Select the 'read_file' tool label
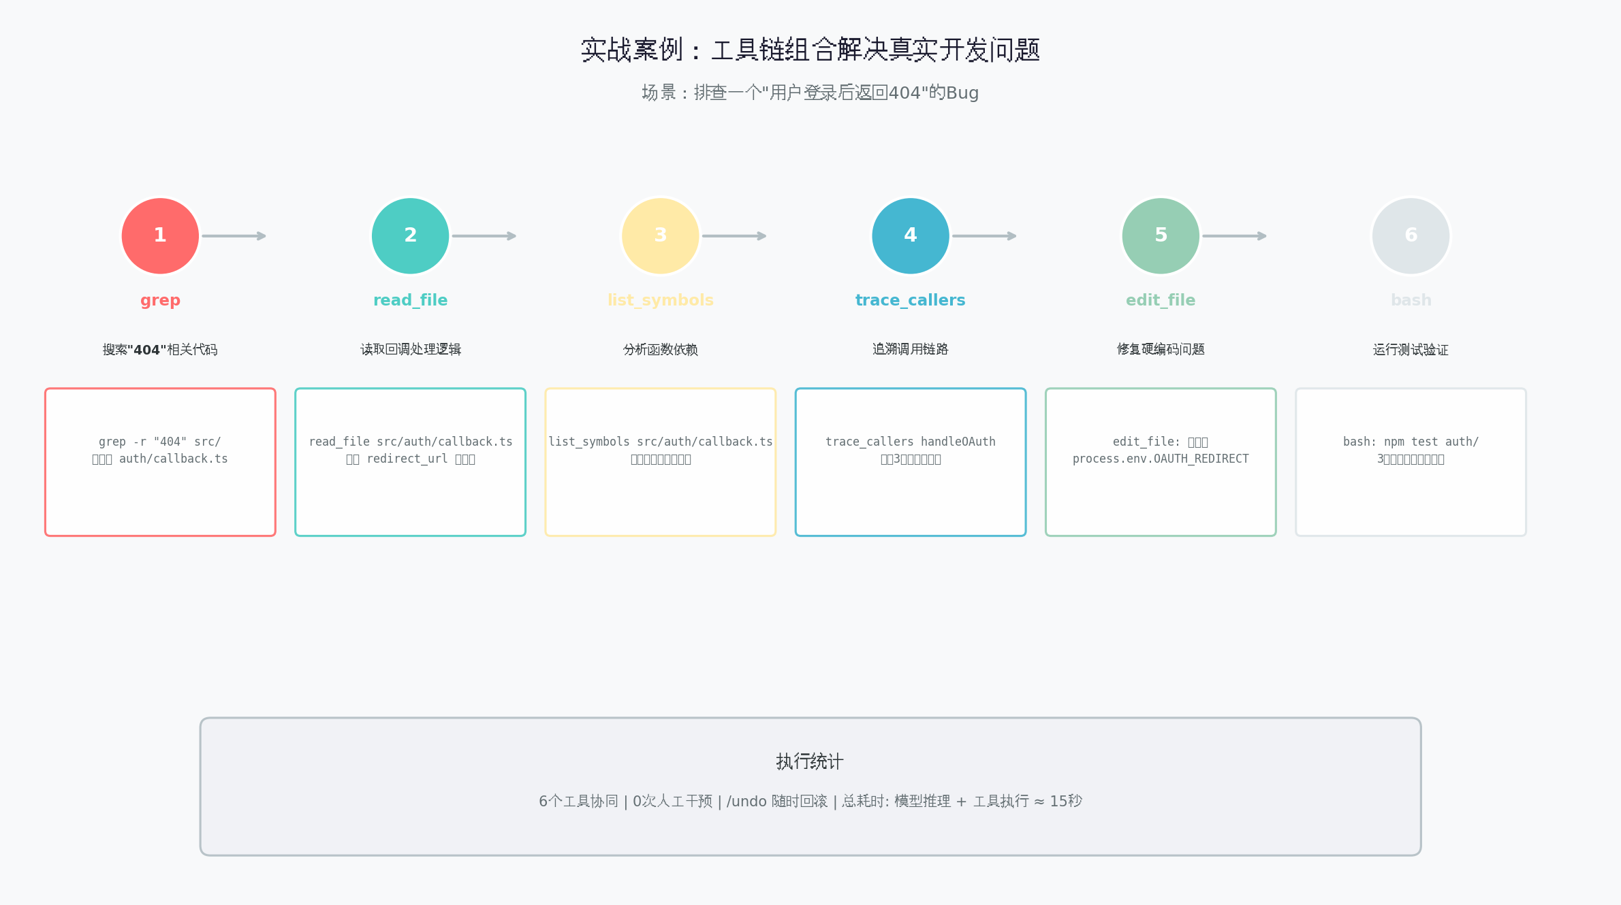Viewport: 1621px width, 905px height. coord(410,300)
